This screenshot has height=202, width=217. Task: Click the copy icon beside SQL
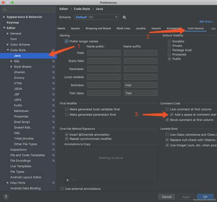[54, 61]
